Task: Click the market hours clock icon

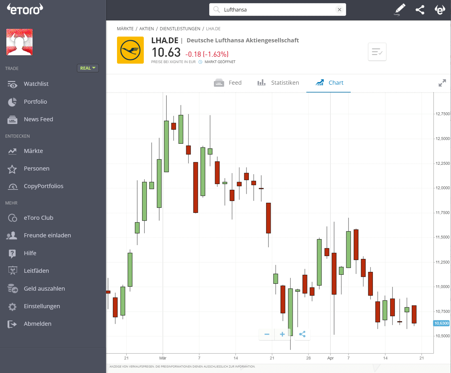Action: pos(200,62)
